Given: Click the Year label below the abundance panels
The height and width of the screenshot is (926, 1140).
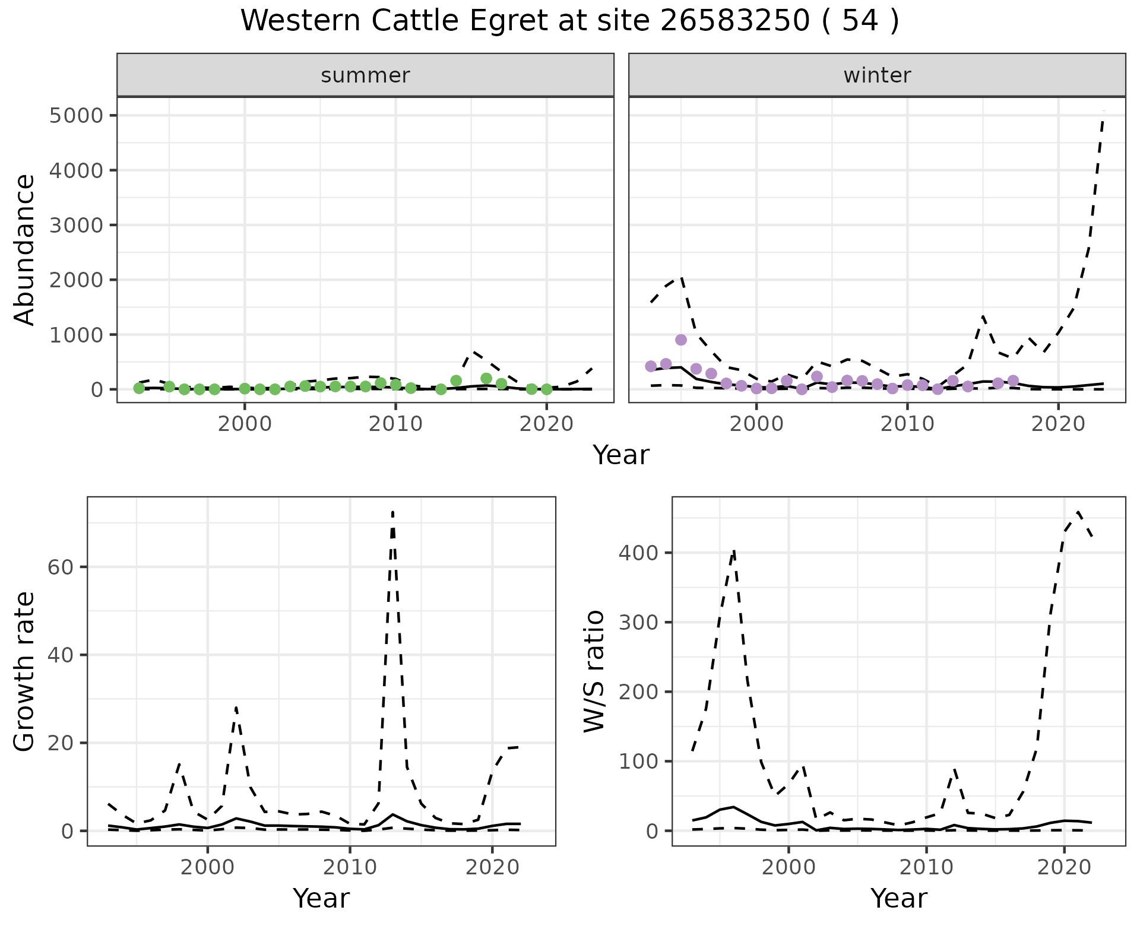Looking at the screenshot, I should (x=621, y=455).
